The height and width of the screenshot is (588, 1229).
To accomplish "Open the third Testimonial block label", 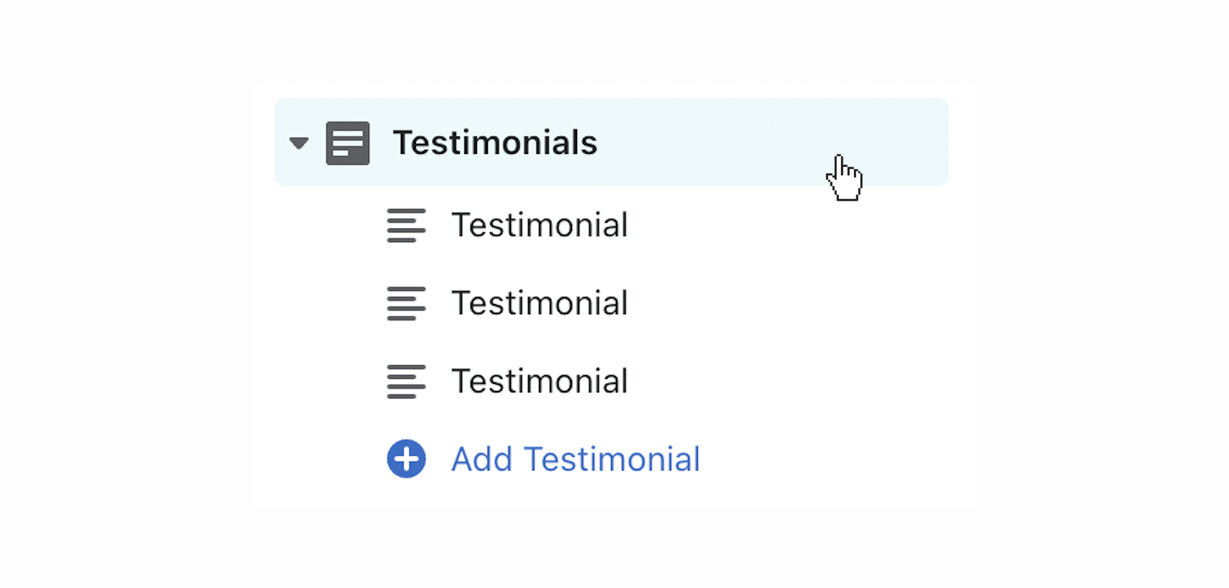I will [x=540, y=381].
